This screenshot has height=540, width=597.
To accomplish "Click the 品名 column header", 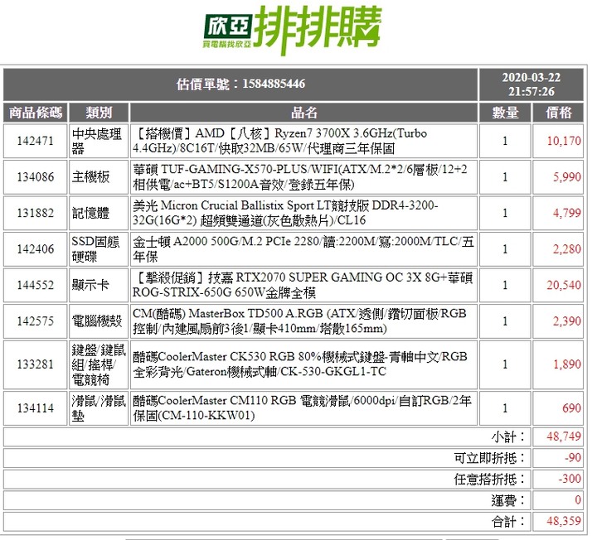I will [303, 113].
